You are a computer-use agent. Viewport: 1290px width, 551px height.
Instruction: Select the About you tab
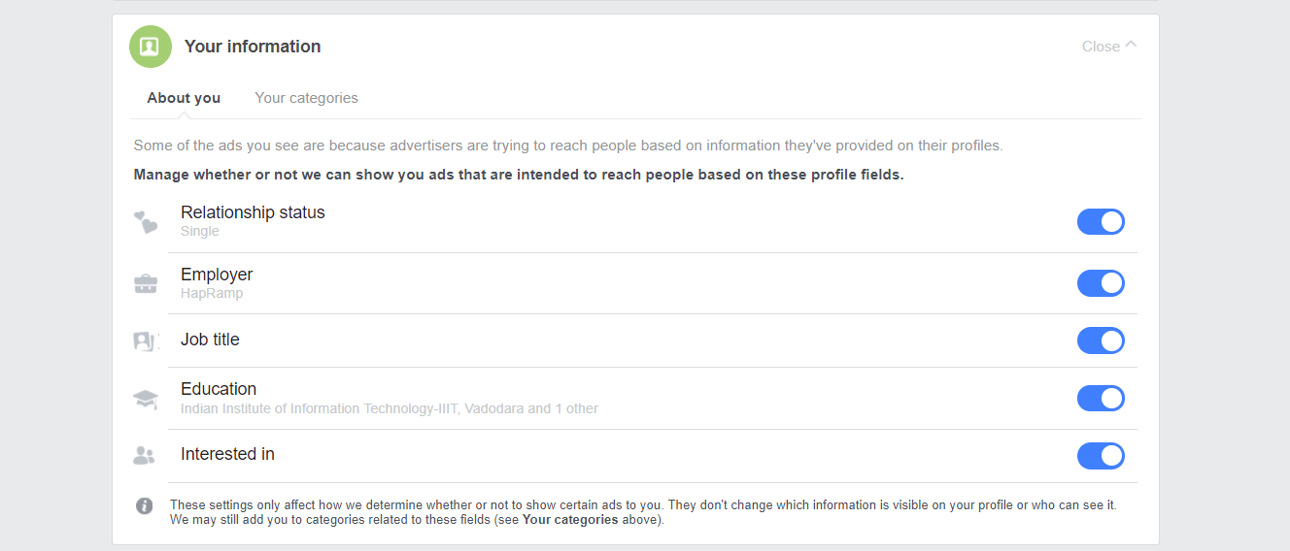coord(184,98)
